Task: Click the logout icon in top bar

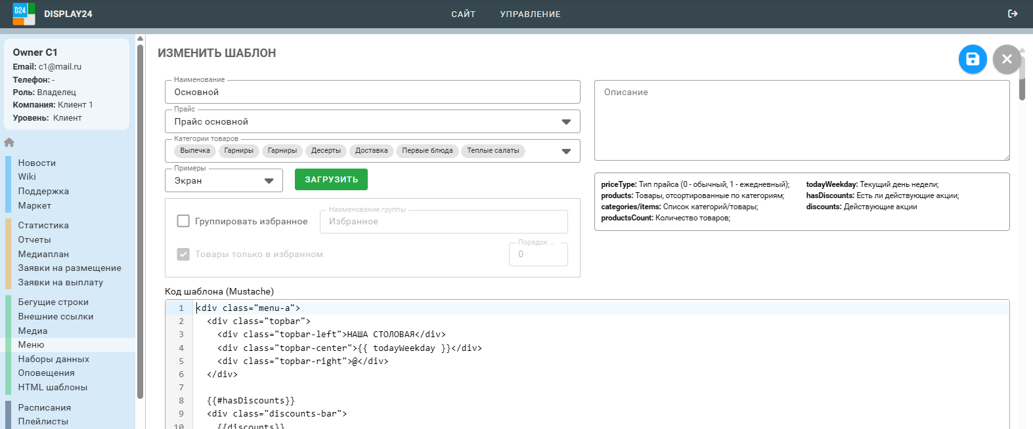Action: 1013,14
